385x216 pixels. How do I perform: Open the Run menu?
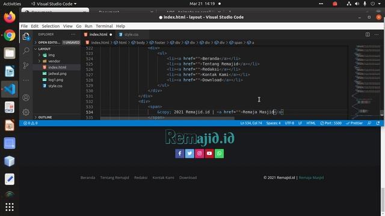point(88,26)
